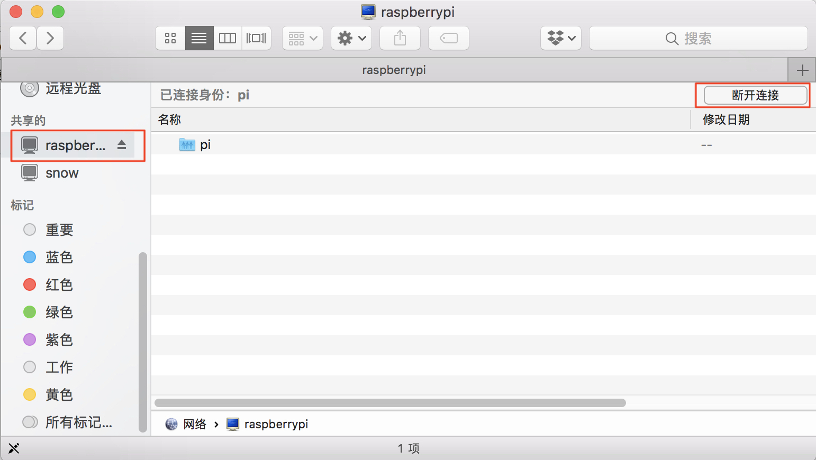This screenshot has height=460, width=816.
Task: Click the Edit Tags toolbar button
Action: [449, 38]
